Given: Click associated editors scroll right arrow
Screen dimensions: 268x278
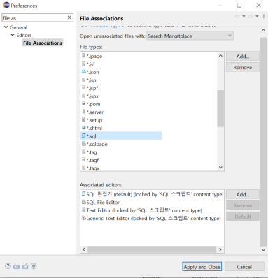Looking at the screenshot, I should (x=220, y=249).
